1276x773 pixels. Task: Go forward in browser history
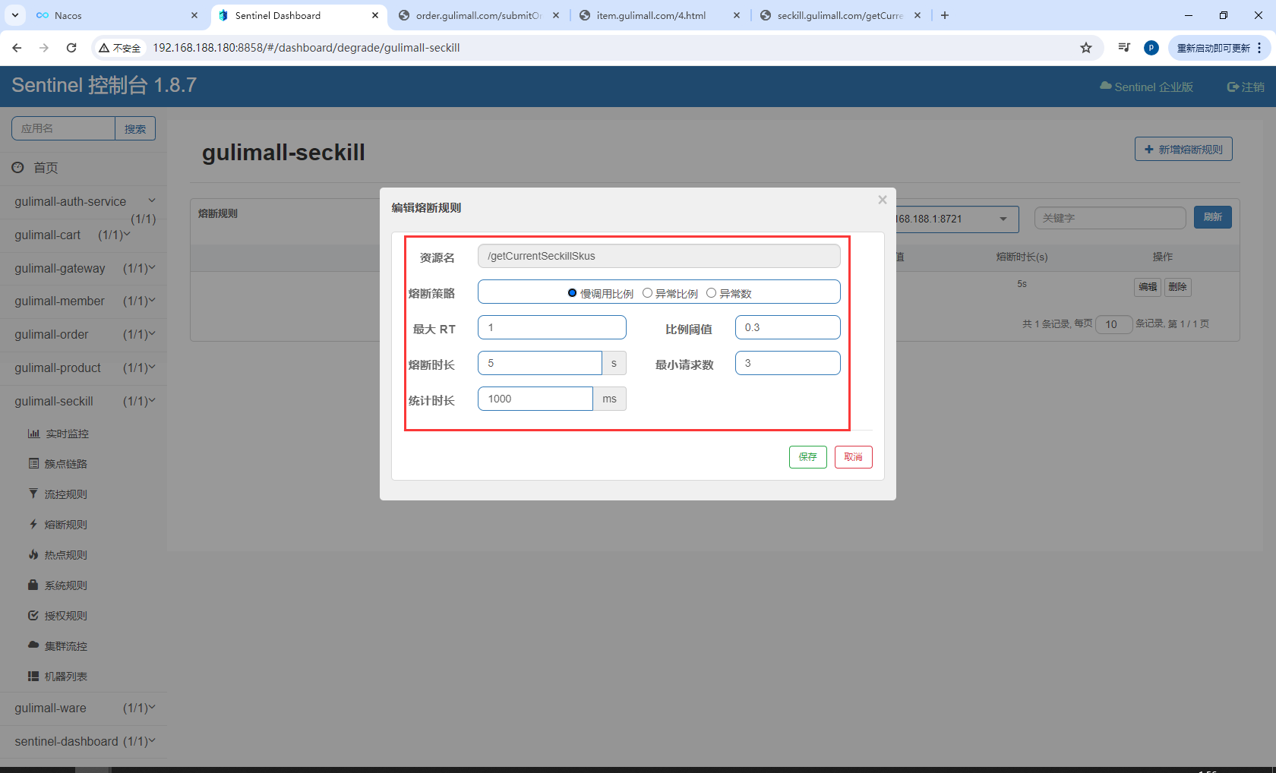click(44, 48)
